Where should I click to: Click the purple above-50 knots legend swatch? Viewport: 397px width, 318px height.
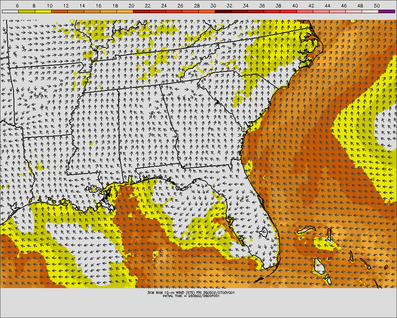point(387,11)
